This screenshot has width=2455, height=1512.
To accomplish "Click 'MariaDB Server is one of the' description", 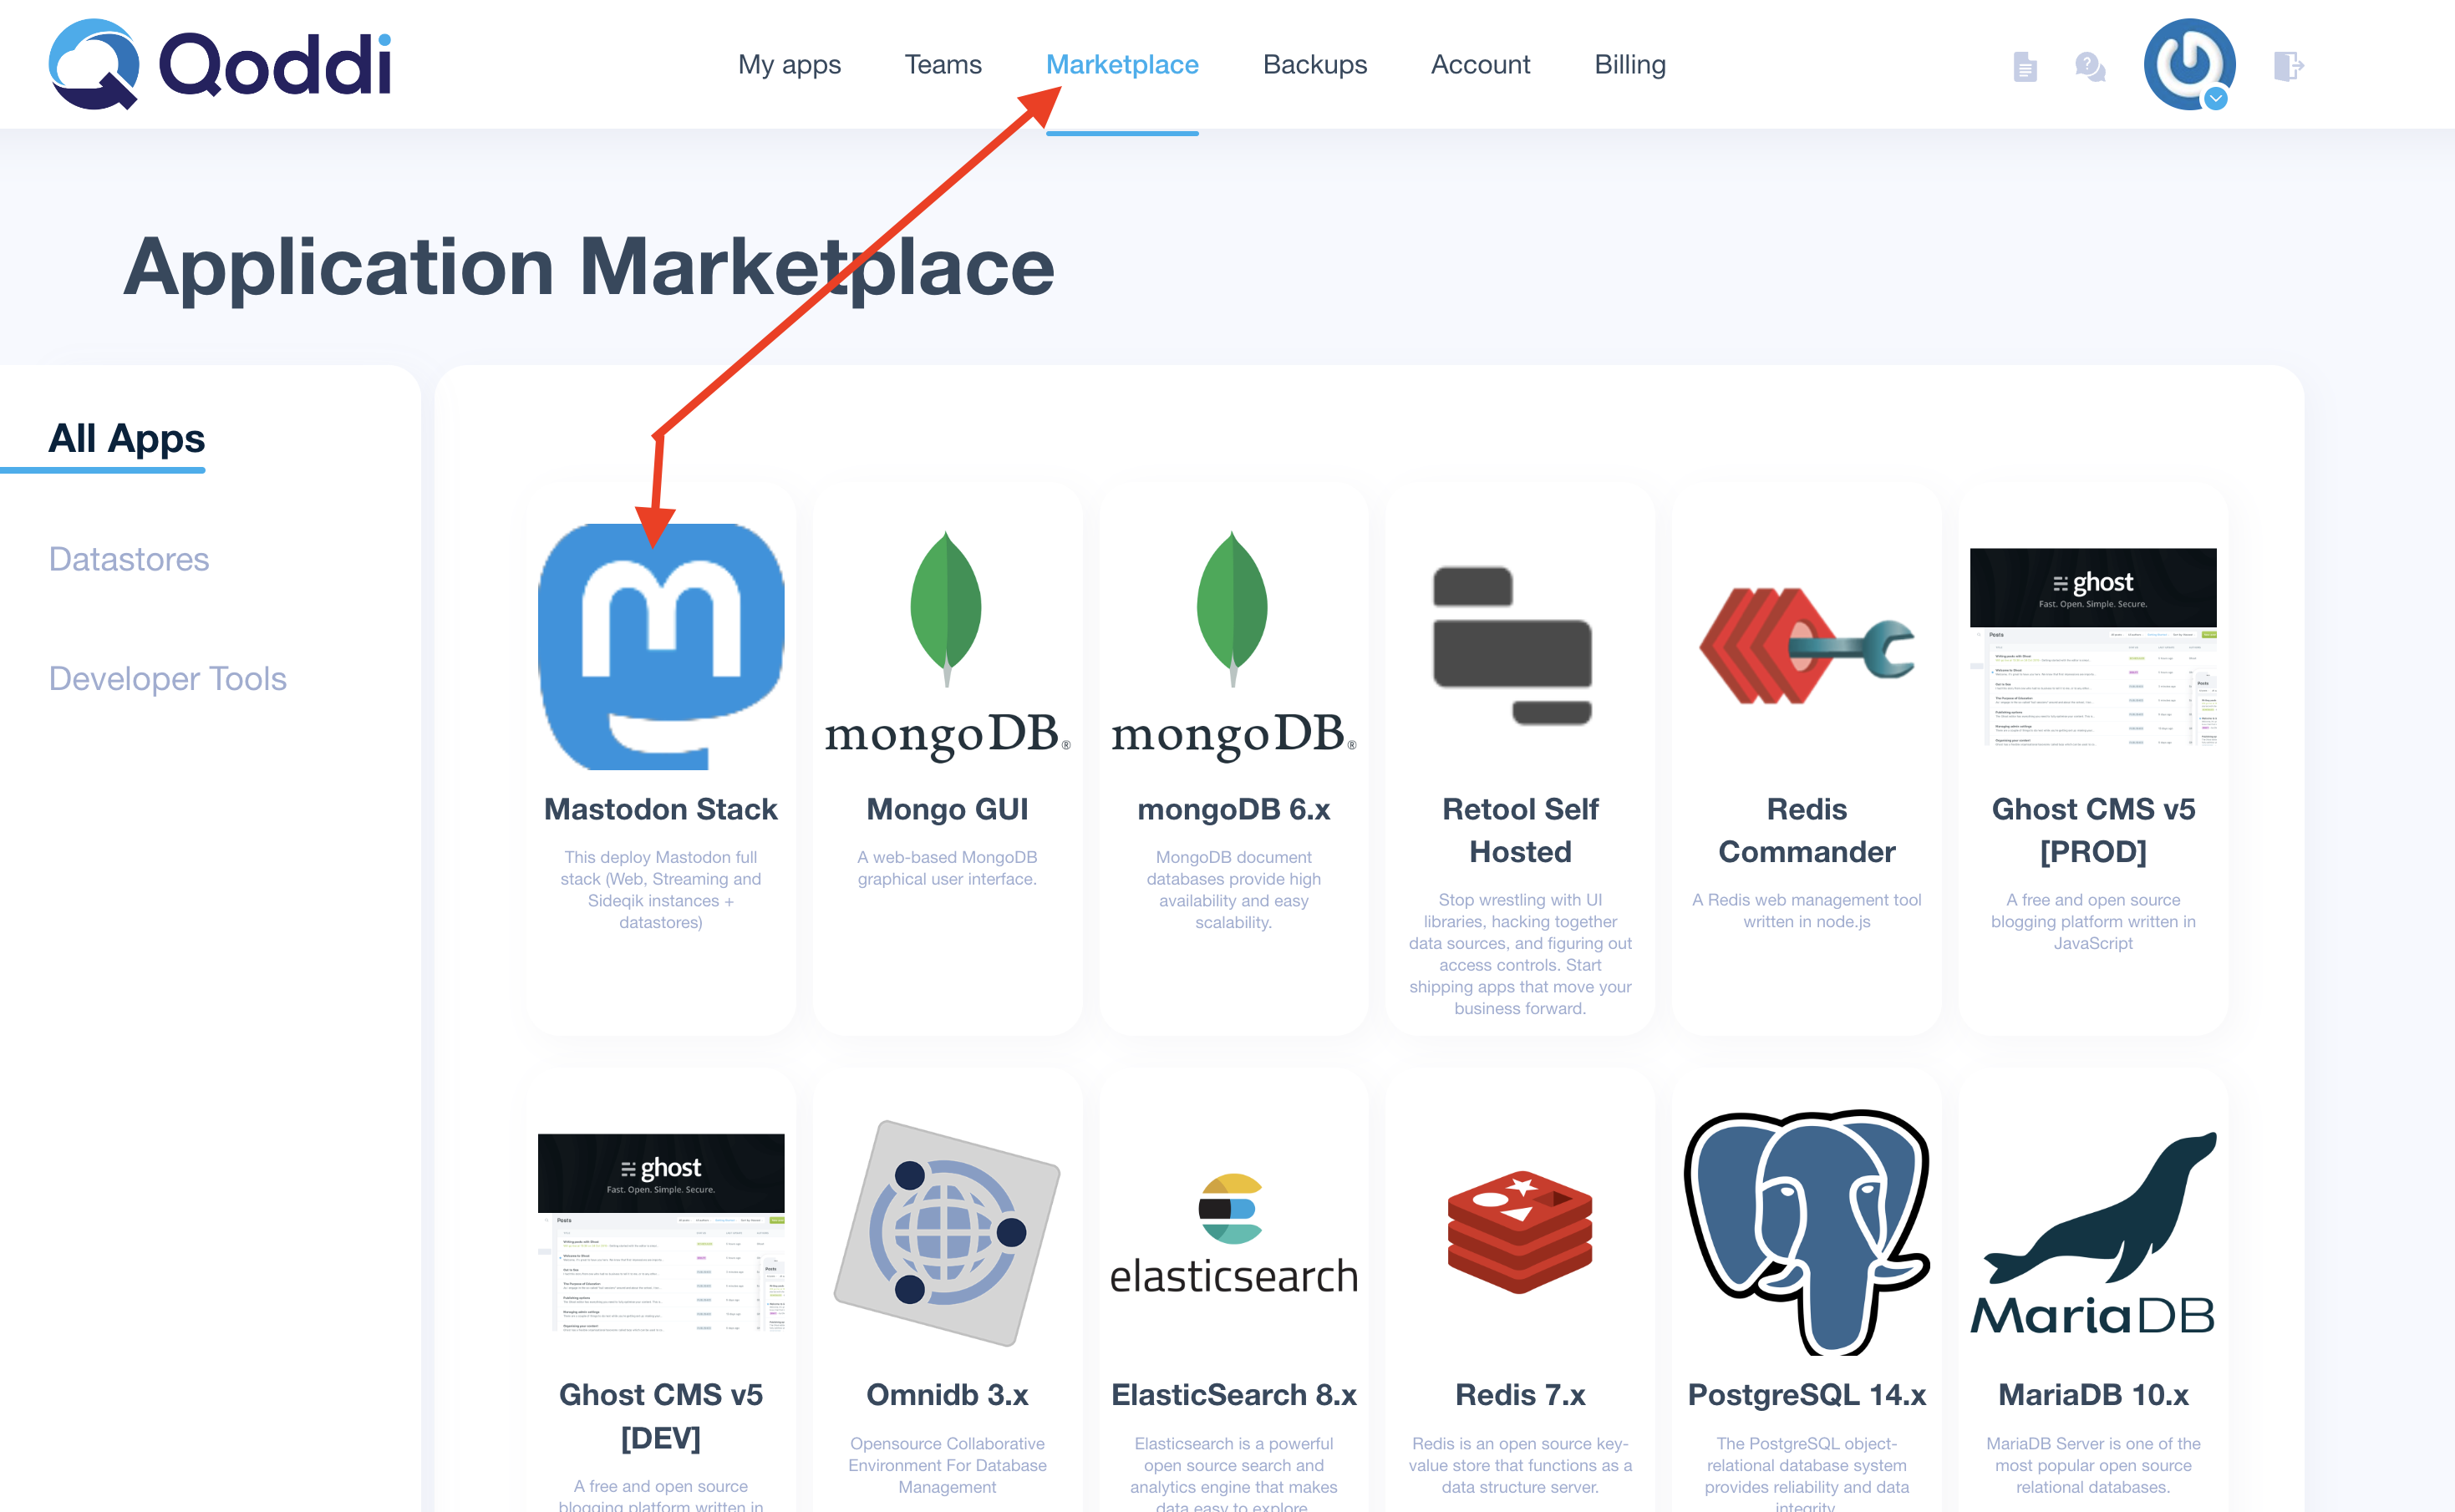I will 2093,1465.
